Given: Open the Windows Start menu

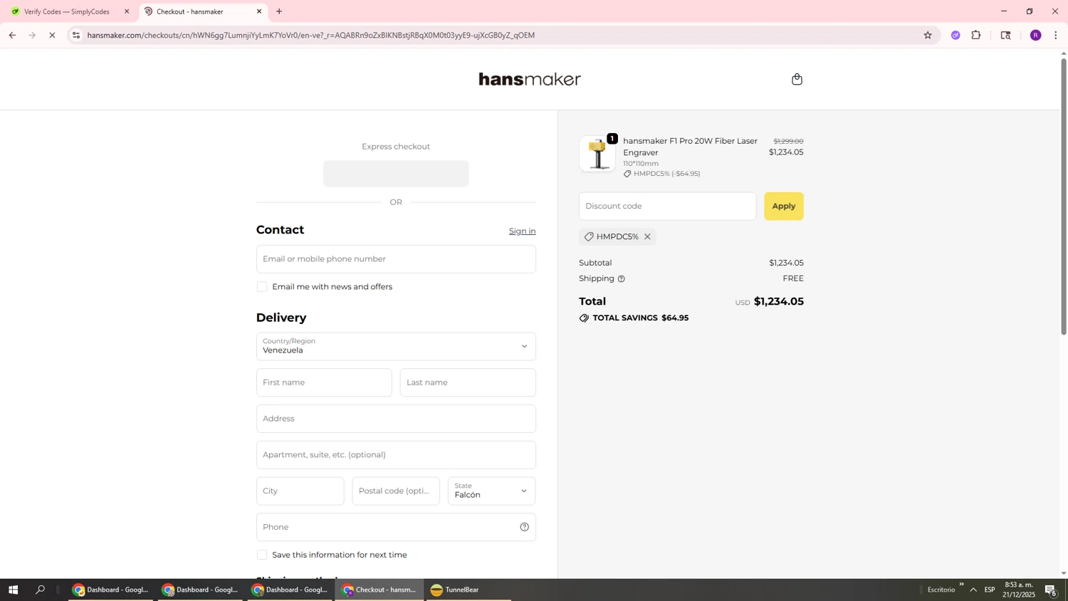Looking at the screenshot, I should 13,590.
